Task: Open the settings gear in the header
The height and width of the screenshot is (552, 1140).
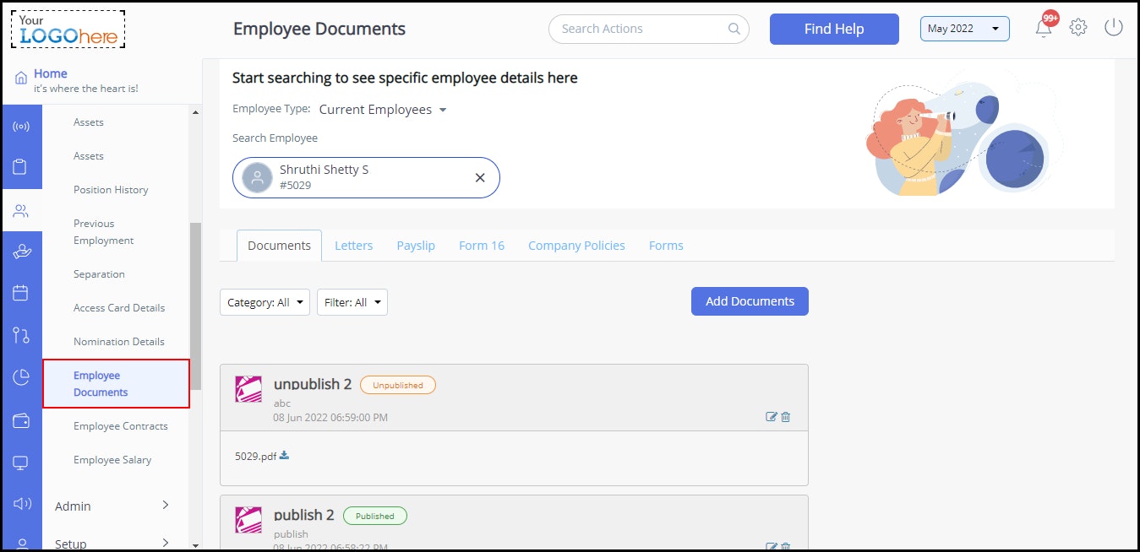Action: (1078, 26)
